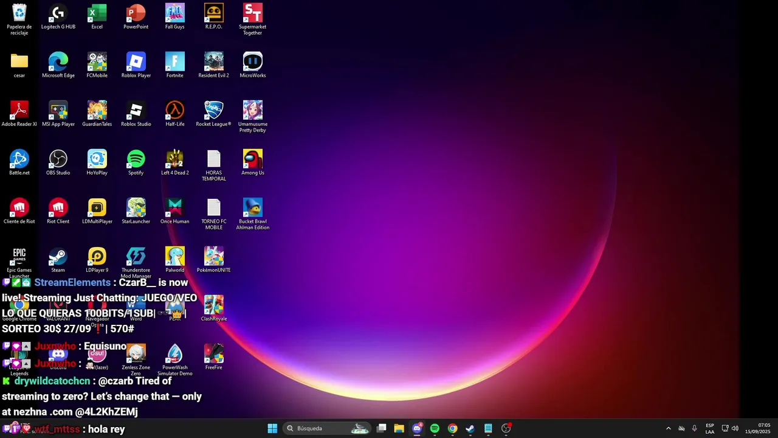Select the FCMobile desktop icon
Viewport: 778px width, 438px height.
pyautogui.click(x=97, y=66)
